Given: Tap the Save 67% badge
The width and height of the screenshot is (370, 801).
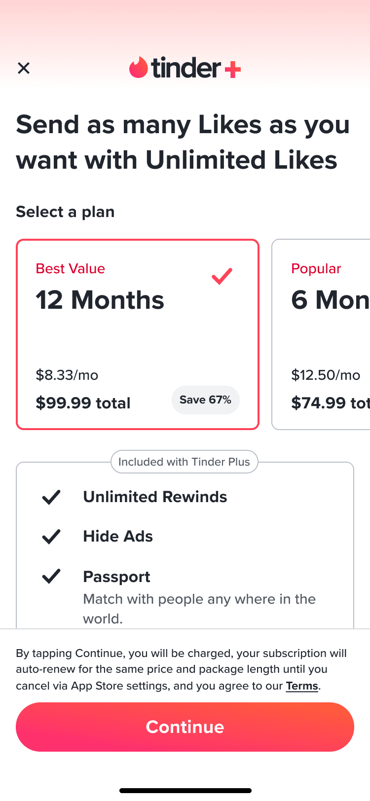Looking at the screenshot, I should click(x=206, y=400).
